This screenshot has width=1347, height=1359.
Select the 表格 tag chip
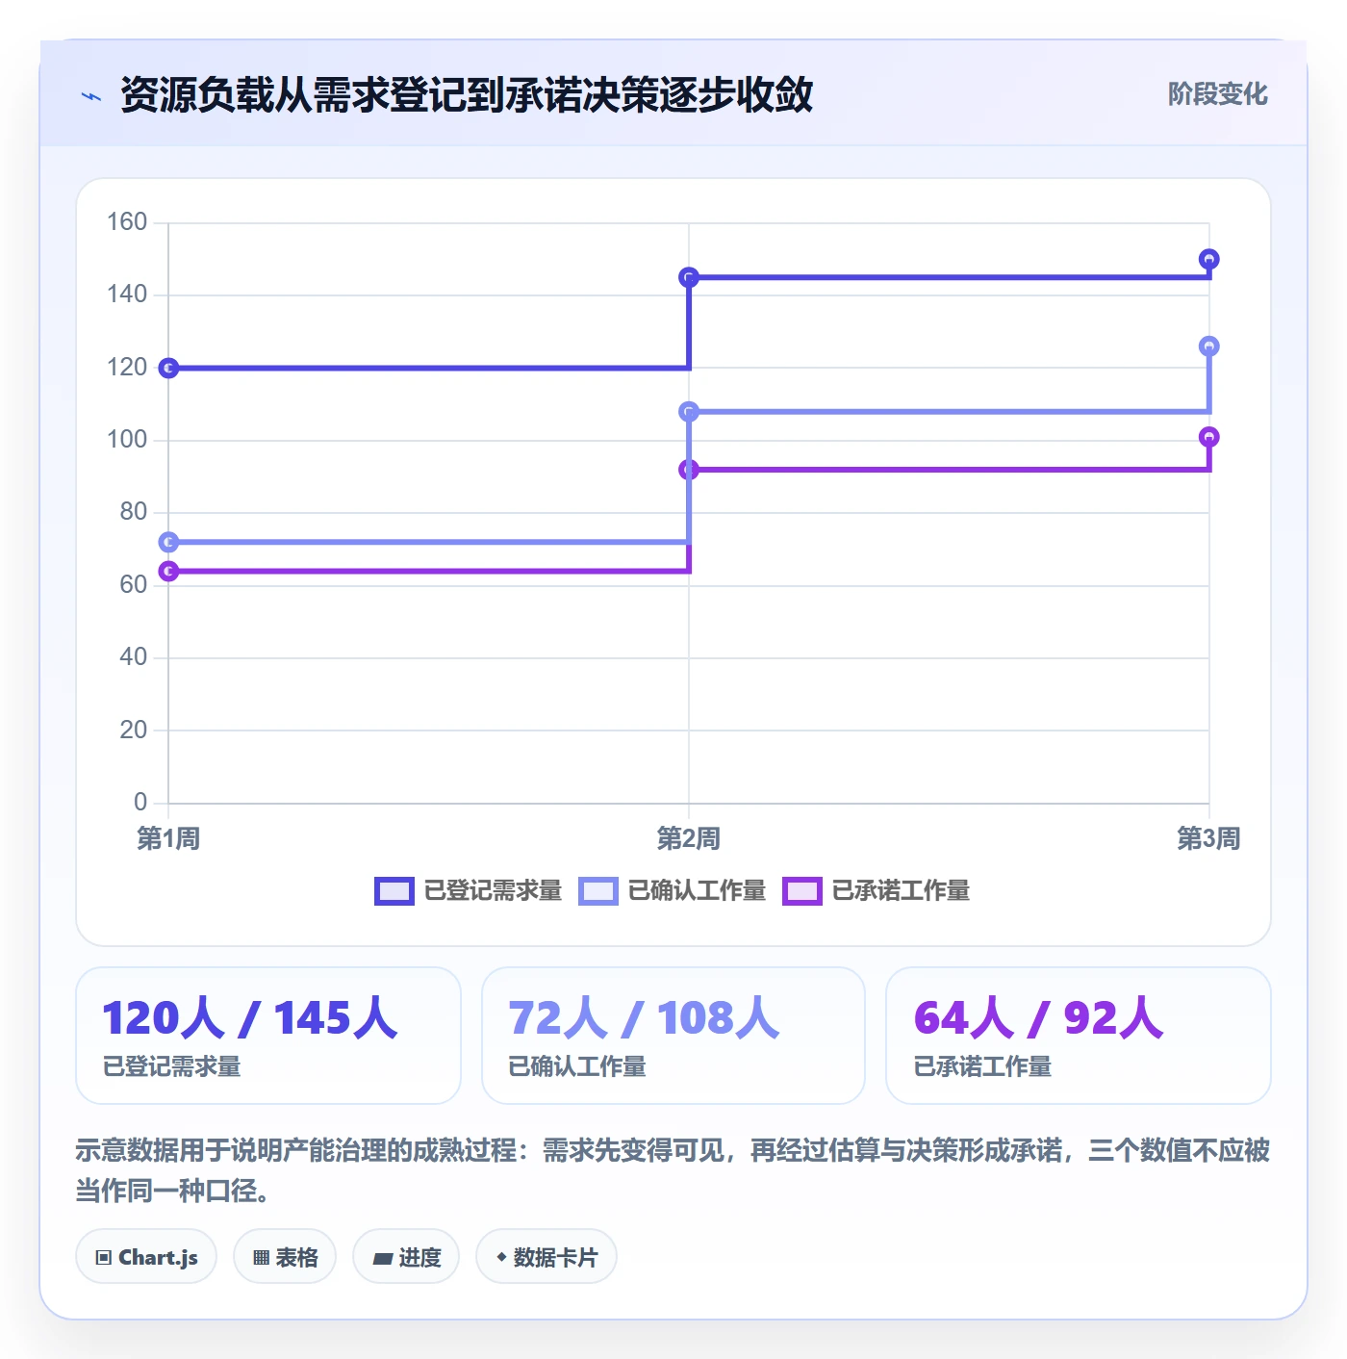285,1257
